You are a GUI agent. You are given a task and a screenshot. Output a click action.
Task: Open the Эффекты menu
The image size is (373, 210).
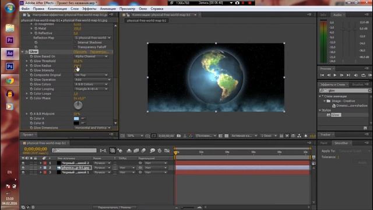tap(89, 9)
